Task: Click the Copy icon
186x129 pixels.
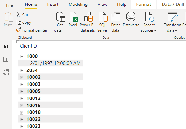Action: tap(18, 22)
